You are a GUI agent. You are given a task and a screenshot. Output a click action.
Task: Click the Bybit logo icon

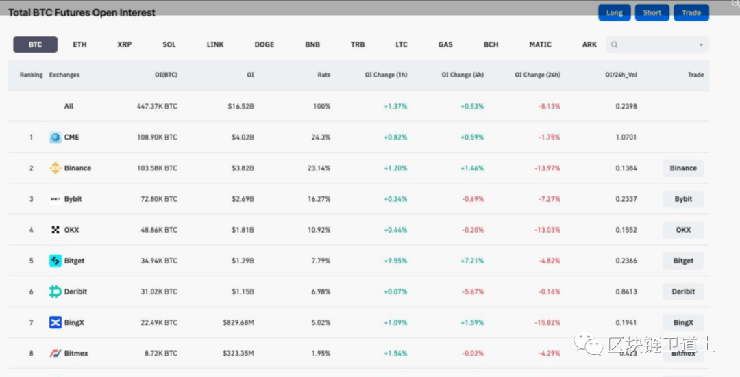coord(56,199)
